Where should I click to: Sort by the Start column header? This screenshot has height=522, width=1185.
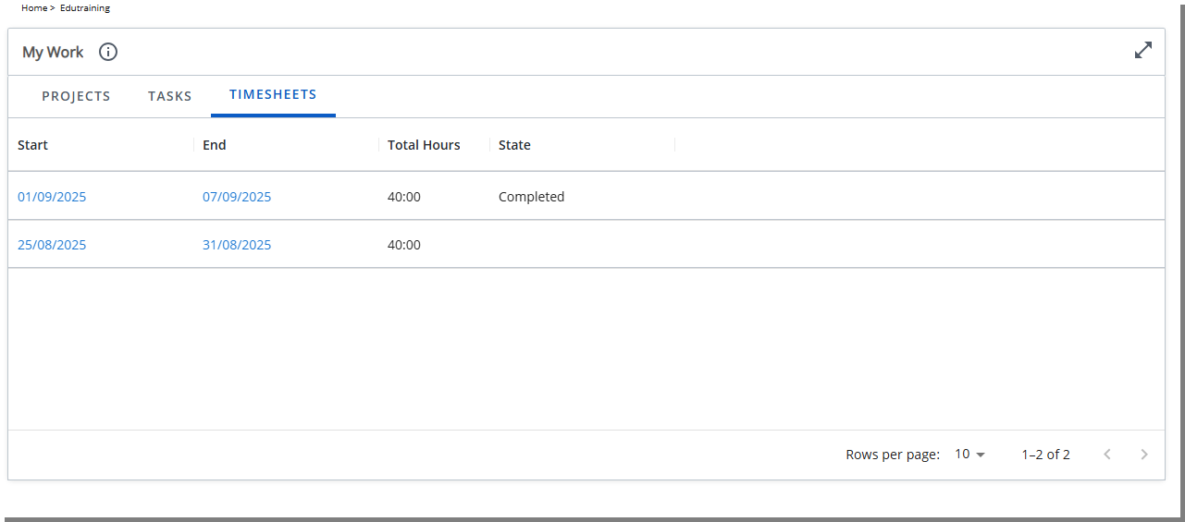pyautogui.click(x=33, y=145)
